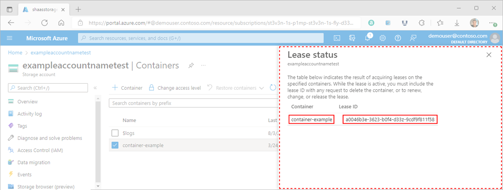Click the Microsoft Azure home title
This screenshot has height=190, width=503.
(x=47, y=38)
